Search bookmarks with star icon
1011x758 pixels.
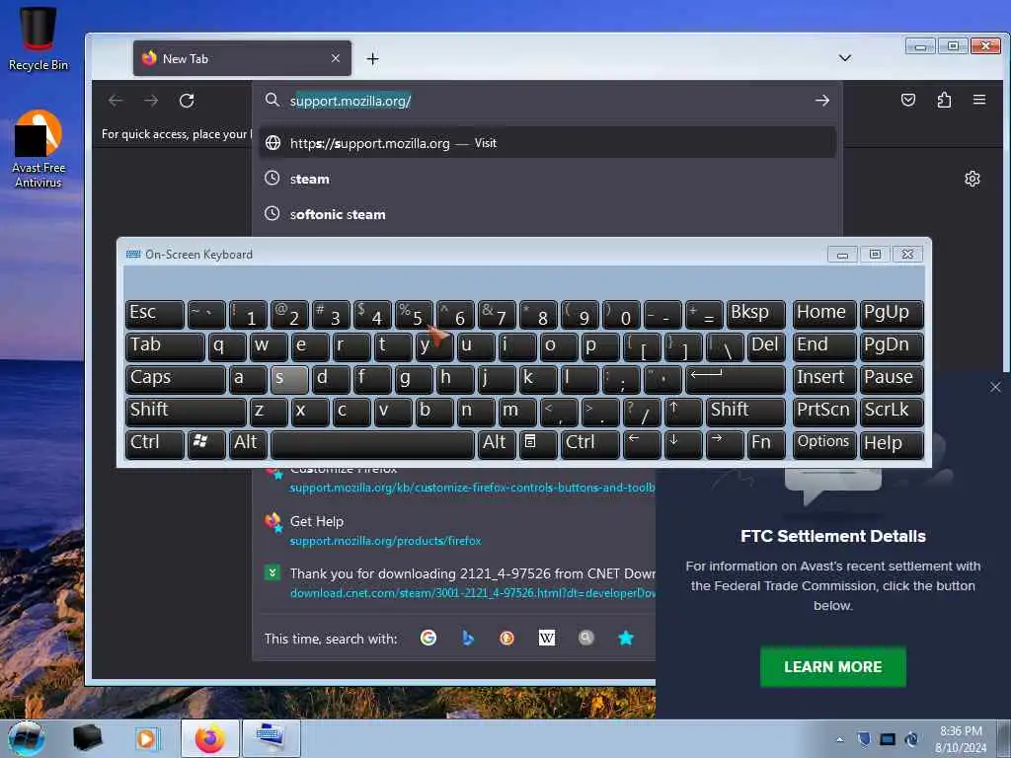click(625, 638)
